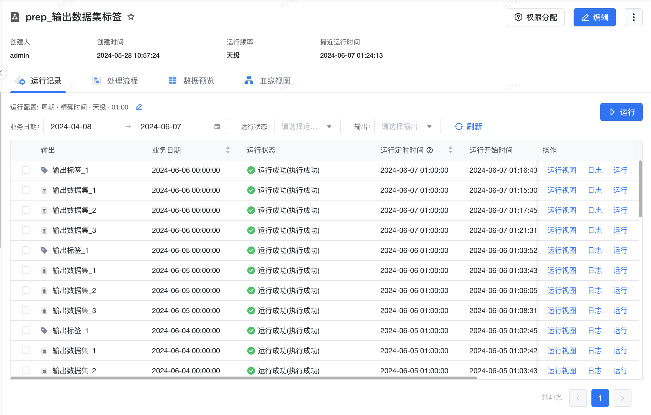Select checkbox for 输出数据集_1 dated 2024-06-04

(26, 350)
